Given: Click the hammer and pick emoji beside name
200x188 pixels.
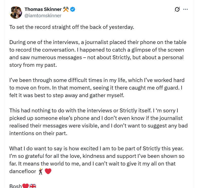Looking at the screenshot, I should pos(66,10).
